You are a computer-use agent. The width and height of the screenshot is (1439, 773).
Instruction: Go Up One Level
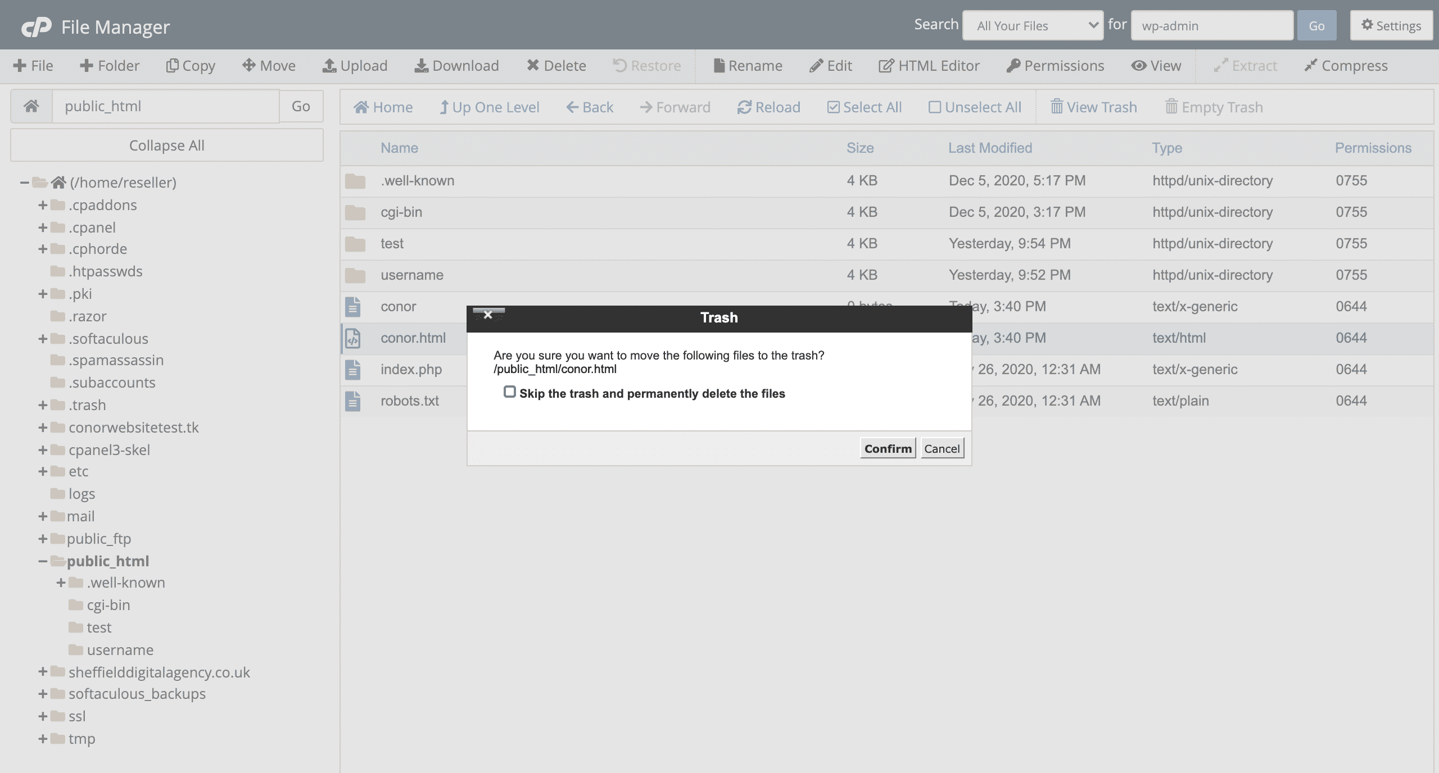(489, 107)
